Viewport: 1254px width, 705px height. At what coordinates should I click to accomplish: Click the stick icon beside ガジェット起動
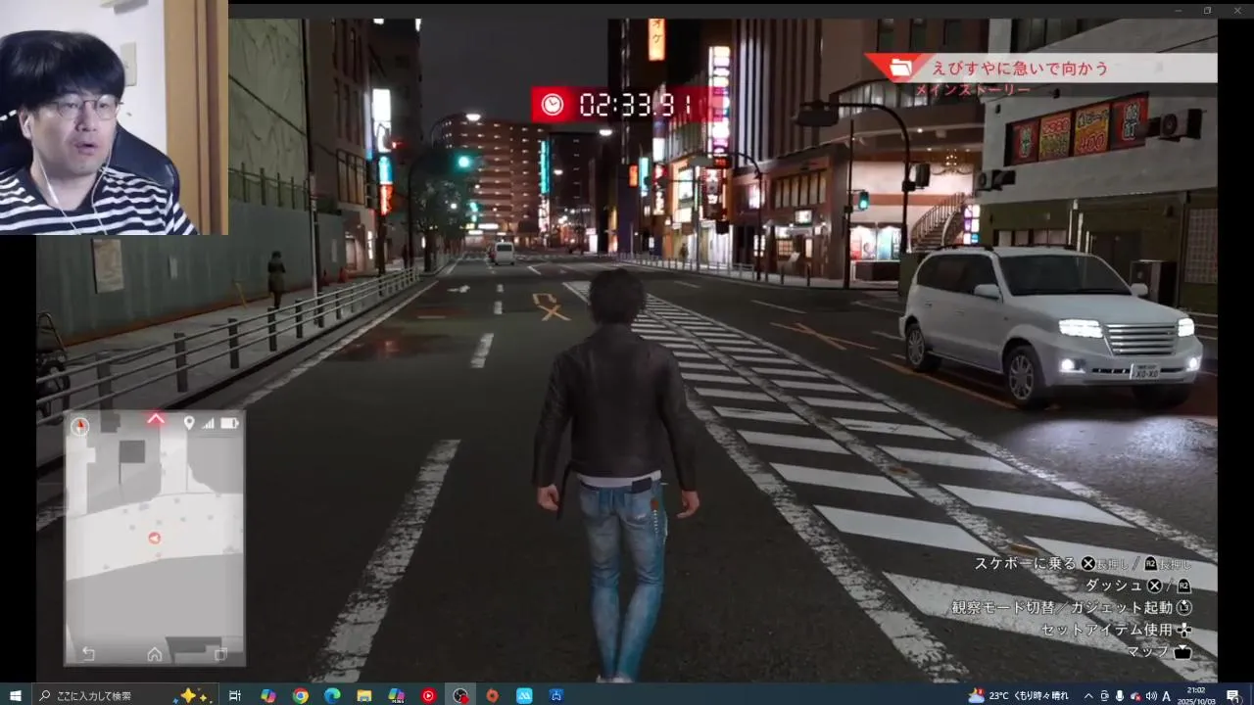1184,607
